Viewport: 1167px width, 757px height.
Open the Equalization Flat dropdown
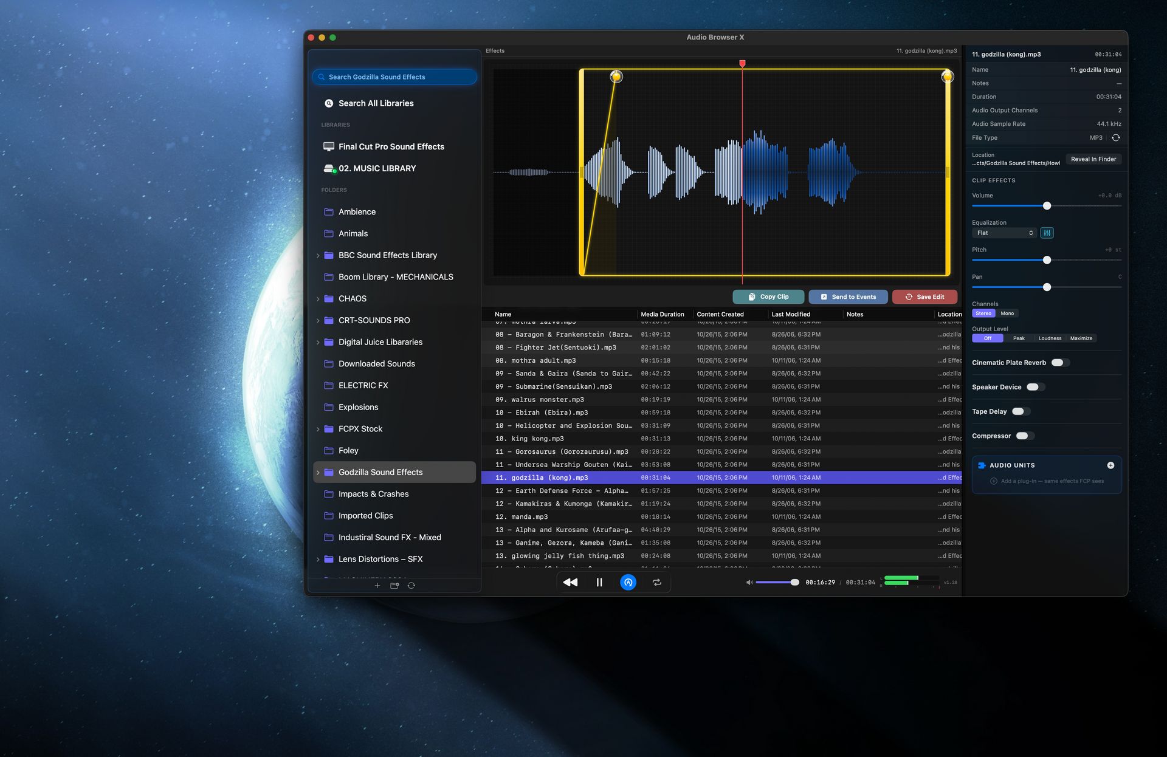[x=1004, y=233]
